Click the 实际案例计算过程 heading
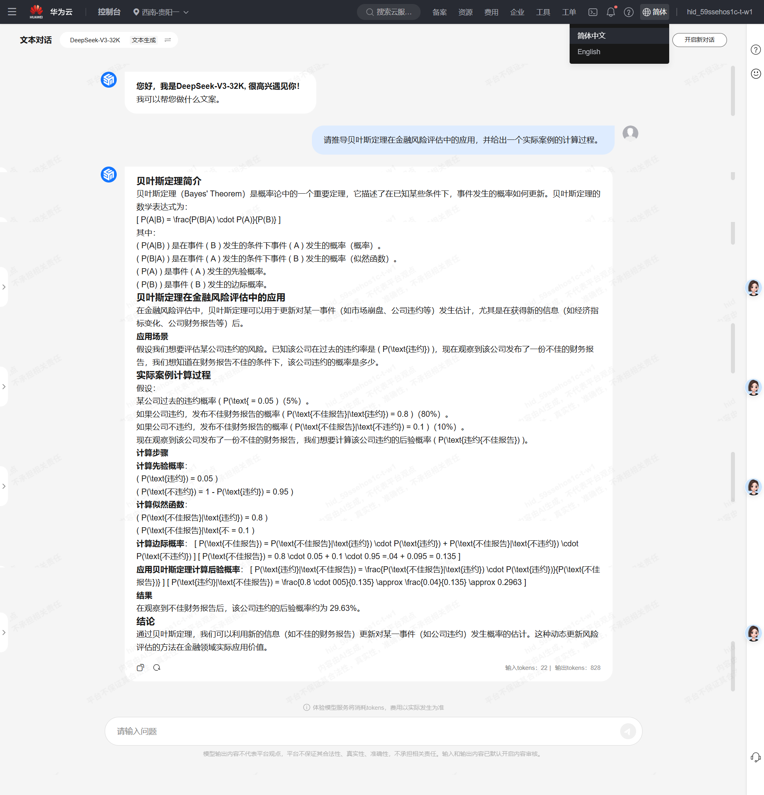The image size is (764, 795). pos(174,375)
